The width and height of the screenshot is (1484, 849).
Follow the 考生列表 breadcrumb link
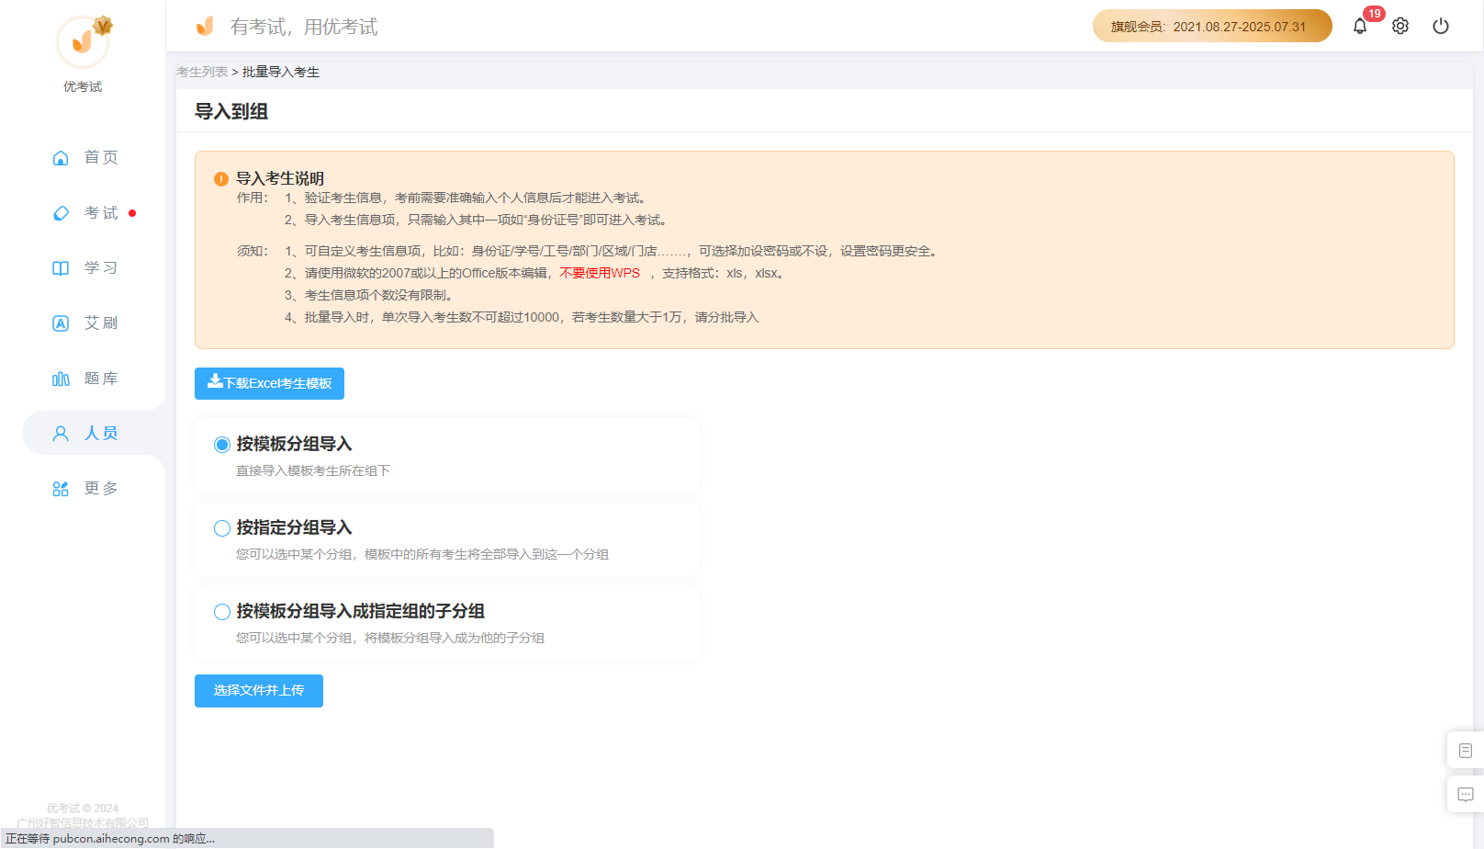coord(202,72)
